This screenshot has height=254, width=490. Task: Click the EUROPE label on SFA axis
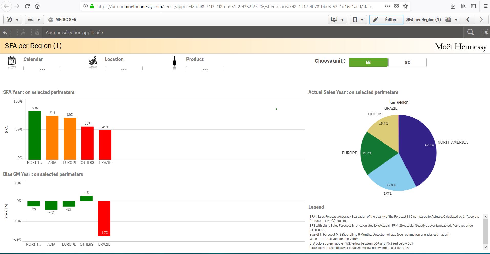coord(70,162)
